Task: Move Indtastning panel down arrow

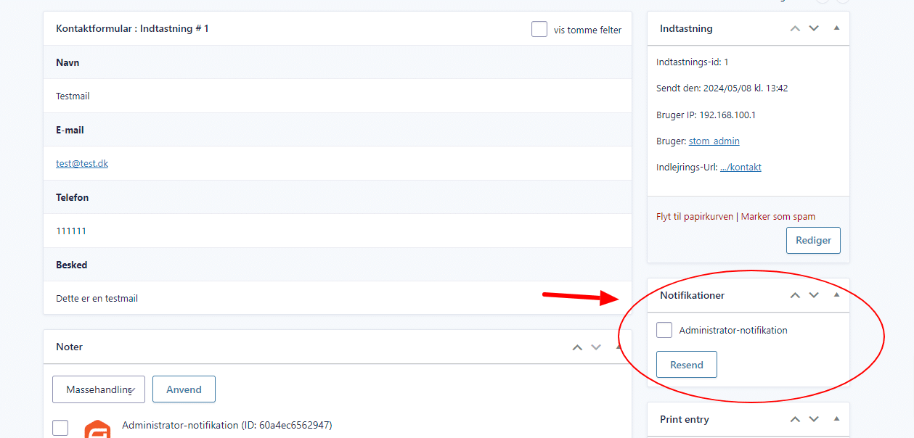Action: [814, 28]
